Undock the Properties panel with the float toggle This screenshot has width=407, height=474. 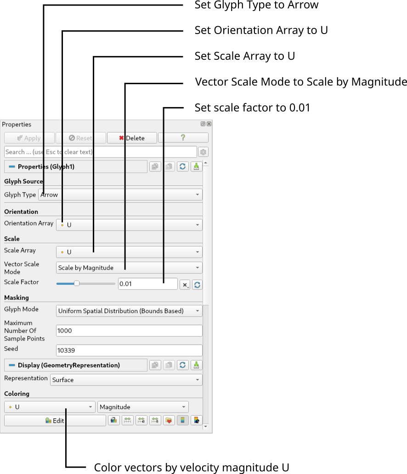tap(203, 123)
